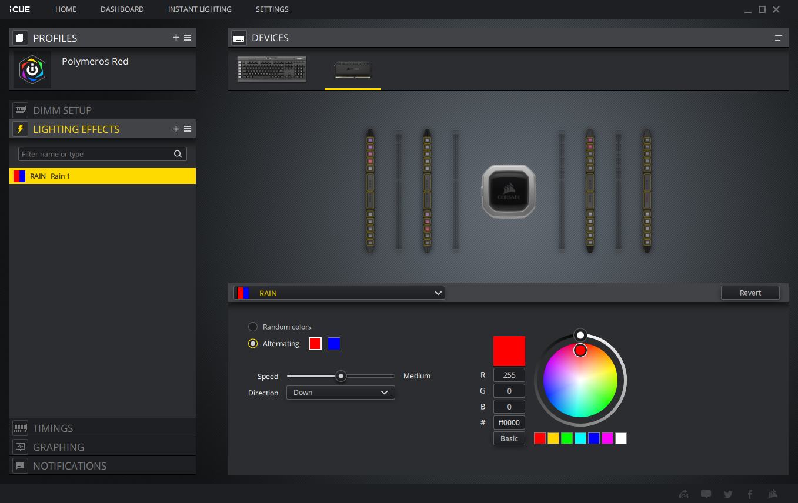Screen dimensions: 798x503
Task: Open the Direction dropdown set to Down
Action: tap(340, 393)
